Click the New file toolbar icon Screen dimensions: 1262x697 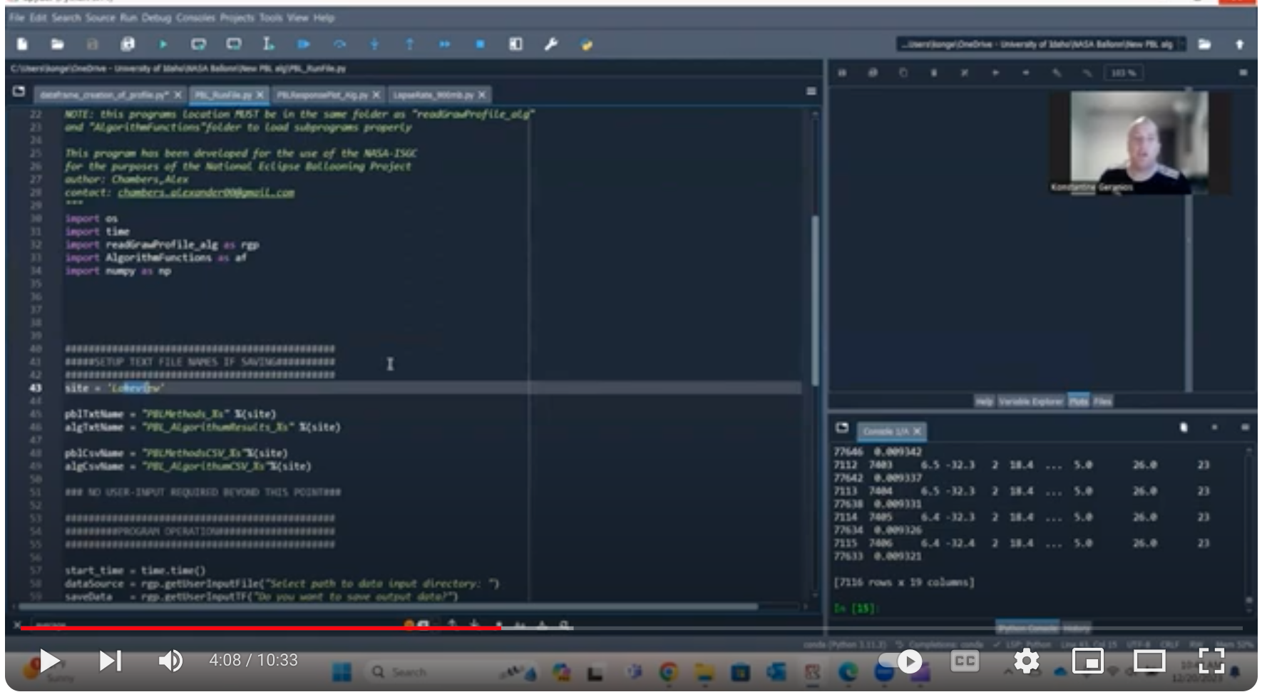22,44
